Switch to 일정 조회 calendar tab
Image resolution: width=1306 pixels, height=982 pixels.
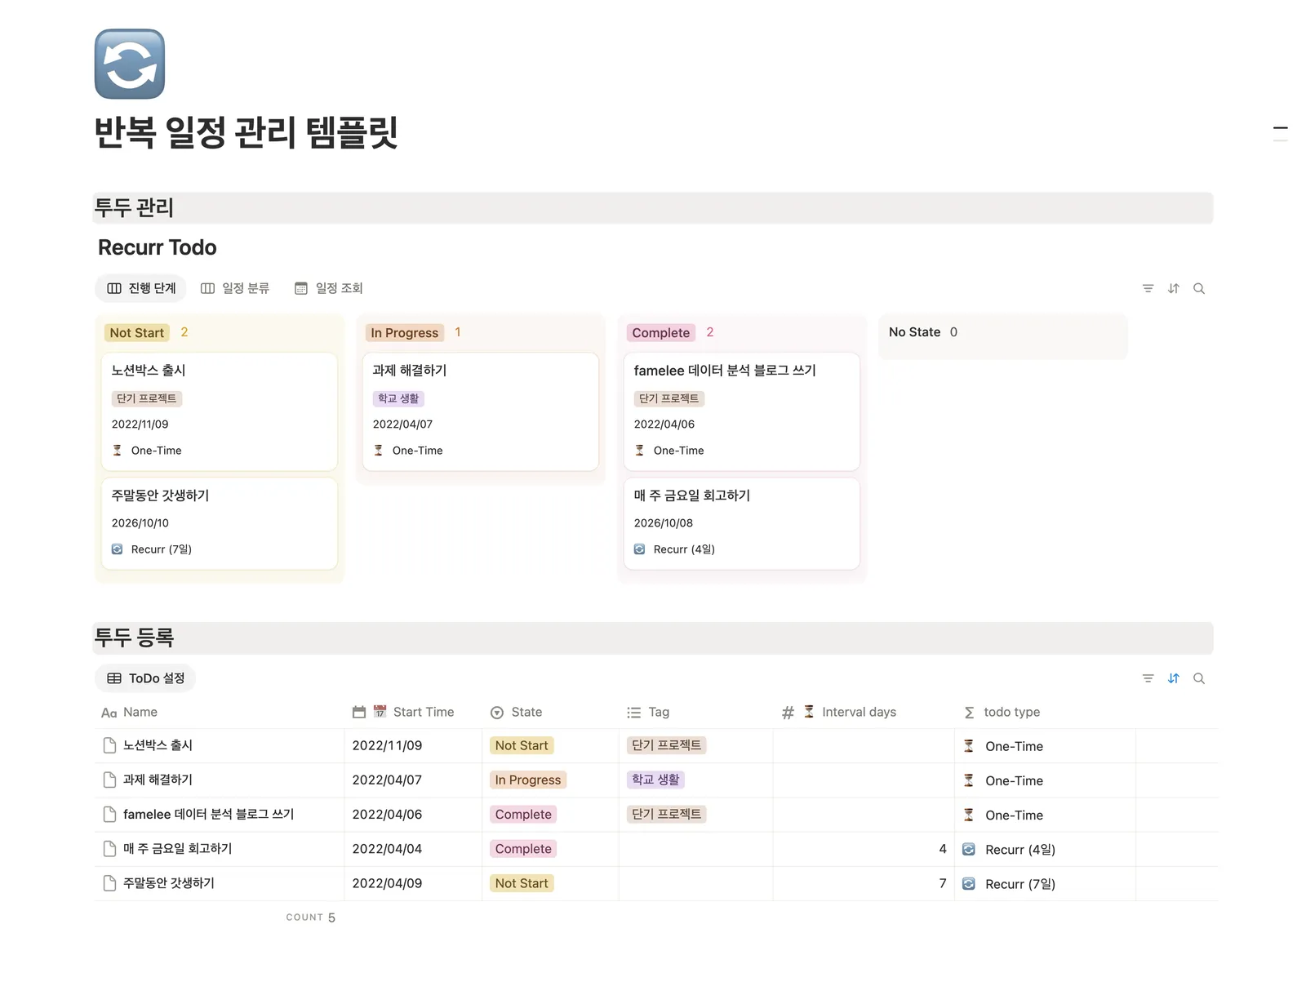pyautogui.click(x=329, y=289)
